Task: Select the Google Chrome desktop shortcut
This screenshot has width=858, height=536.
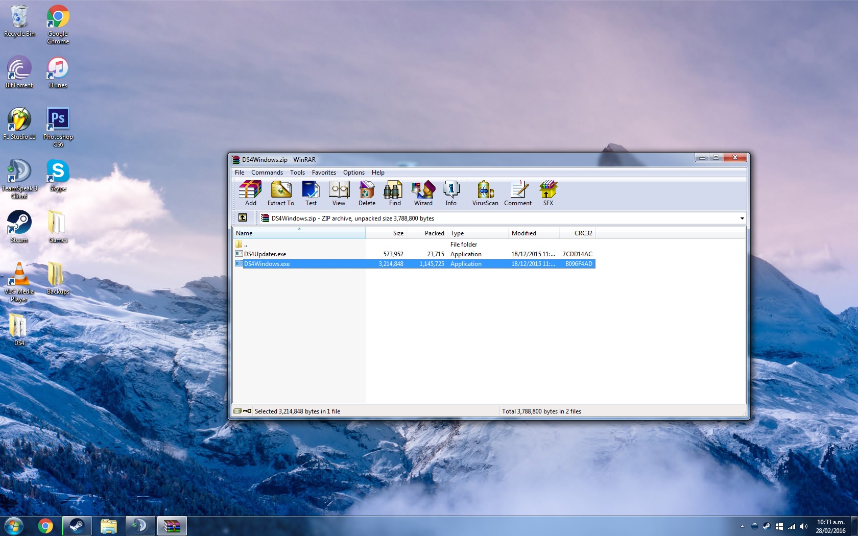Action: point(58,25)
